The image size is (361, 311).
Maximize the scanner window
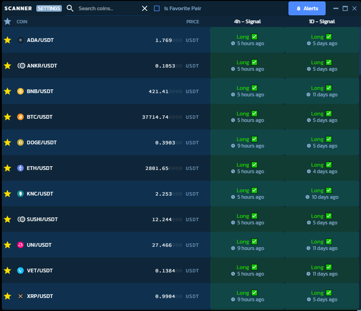coord(345,8)
